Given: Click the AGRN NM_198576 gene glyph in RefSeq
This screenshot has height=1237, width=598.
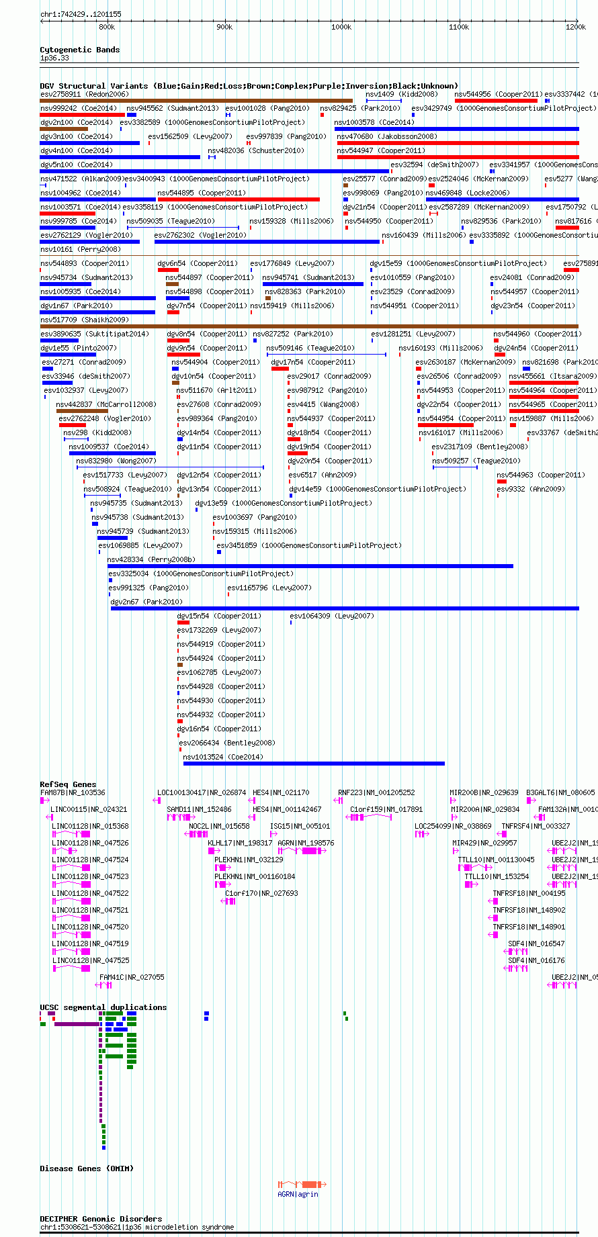Looking at the screenshot, I should click(302, 851).
